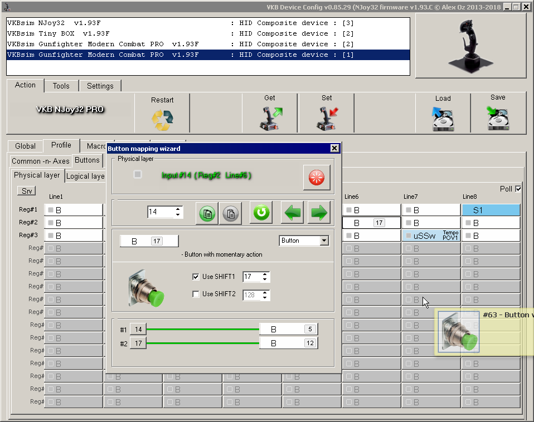Image resolution: width=534 pixels, height=422 pixels.
Task: Click the uSSw Tempo POV1 cell
Action: (431, 235)
